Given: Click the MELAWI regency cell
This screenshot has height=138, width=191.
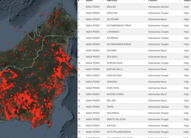Looking at the screenshot, I should [x=111, y=100].
